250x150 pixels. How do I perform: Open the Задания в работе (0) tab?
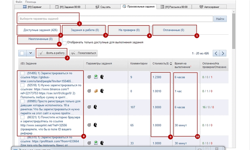85,30
